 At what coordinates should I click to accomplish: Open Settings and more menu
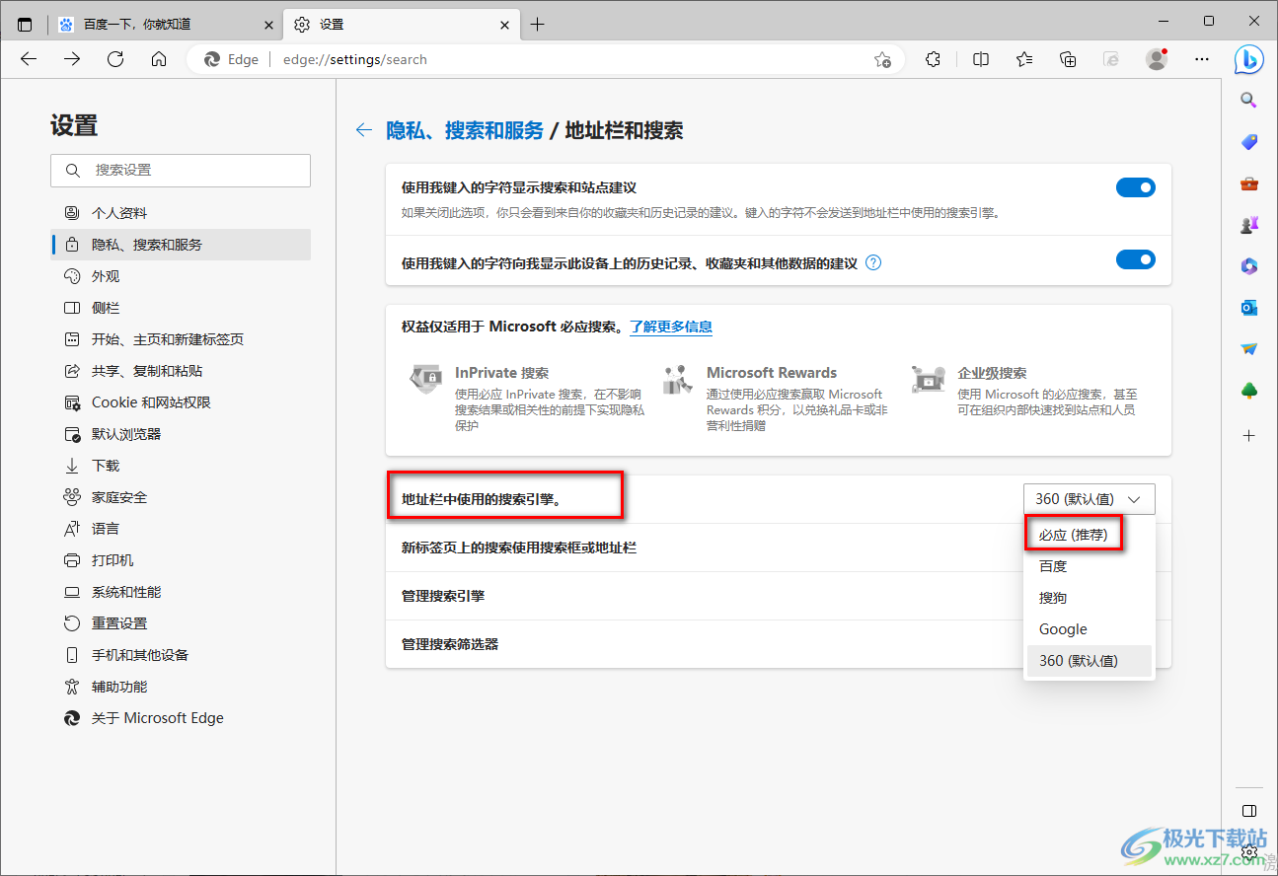[1202, 59]
